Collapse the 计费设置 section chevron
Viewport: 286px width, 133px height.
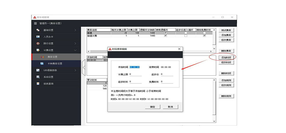point(75,50)
